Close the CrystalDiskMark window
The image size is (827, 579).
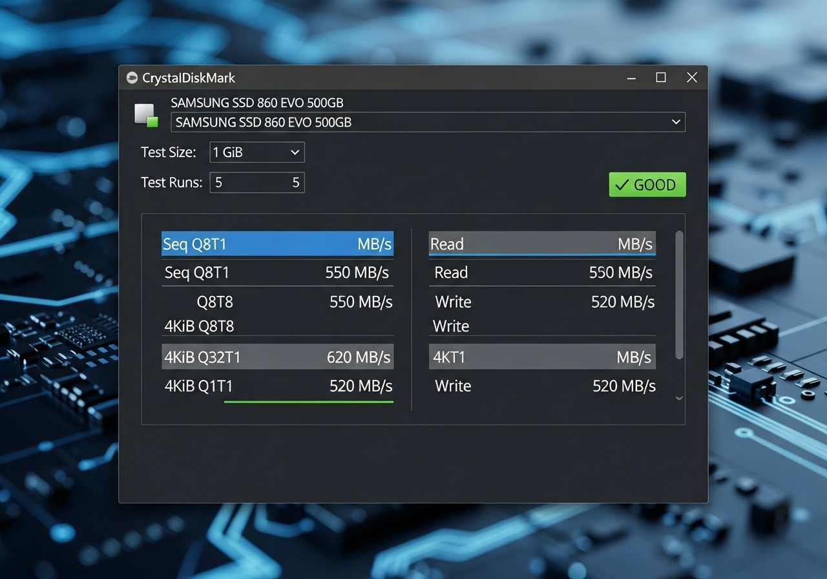(x=692, y=78)
